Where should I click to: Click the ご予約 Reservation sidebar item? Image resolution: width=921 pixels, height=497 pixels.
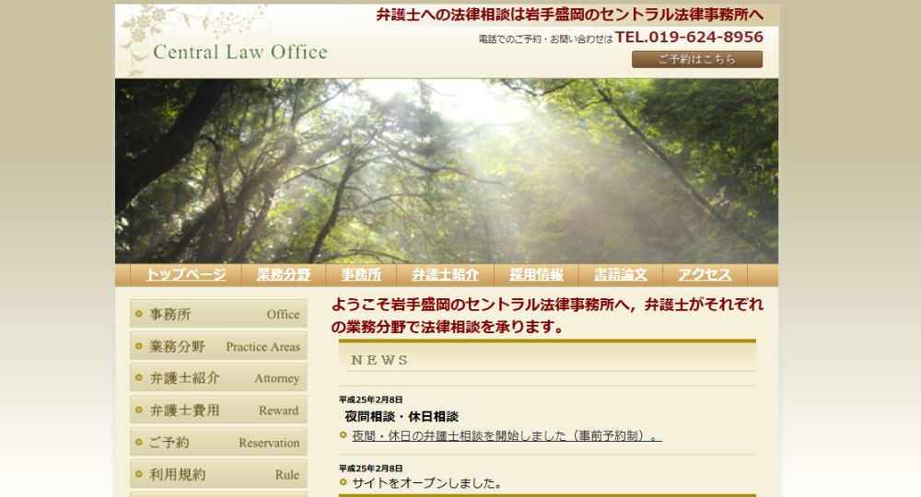coord(218,443)
